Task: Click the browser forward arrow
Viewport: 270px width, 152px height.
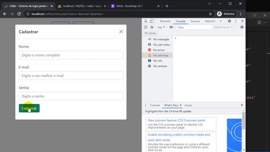Action: [x=12, y=14]
